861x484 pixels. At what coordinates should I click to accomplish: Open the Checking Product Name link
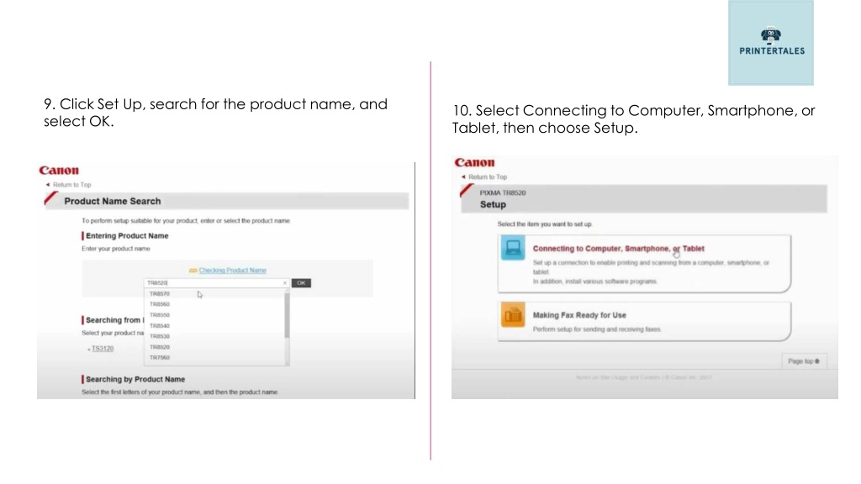tap(232, 271)
